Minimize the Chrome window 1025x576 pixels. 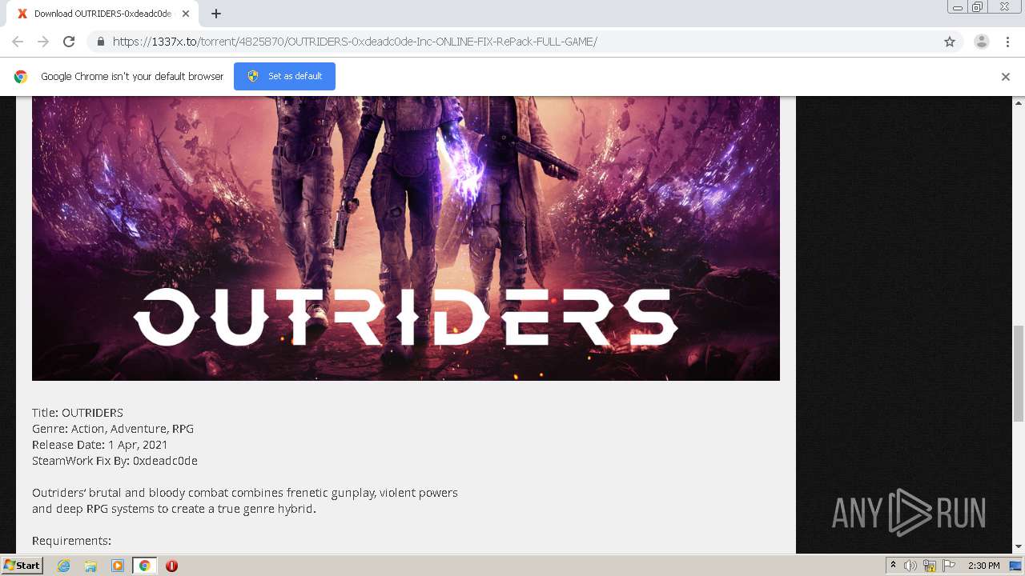[958, 7]
